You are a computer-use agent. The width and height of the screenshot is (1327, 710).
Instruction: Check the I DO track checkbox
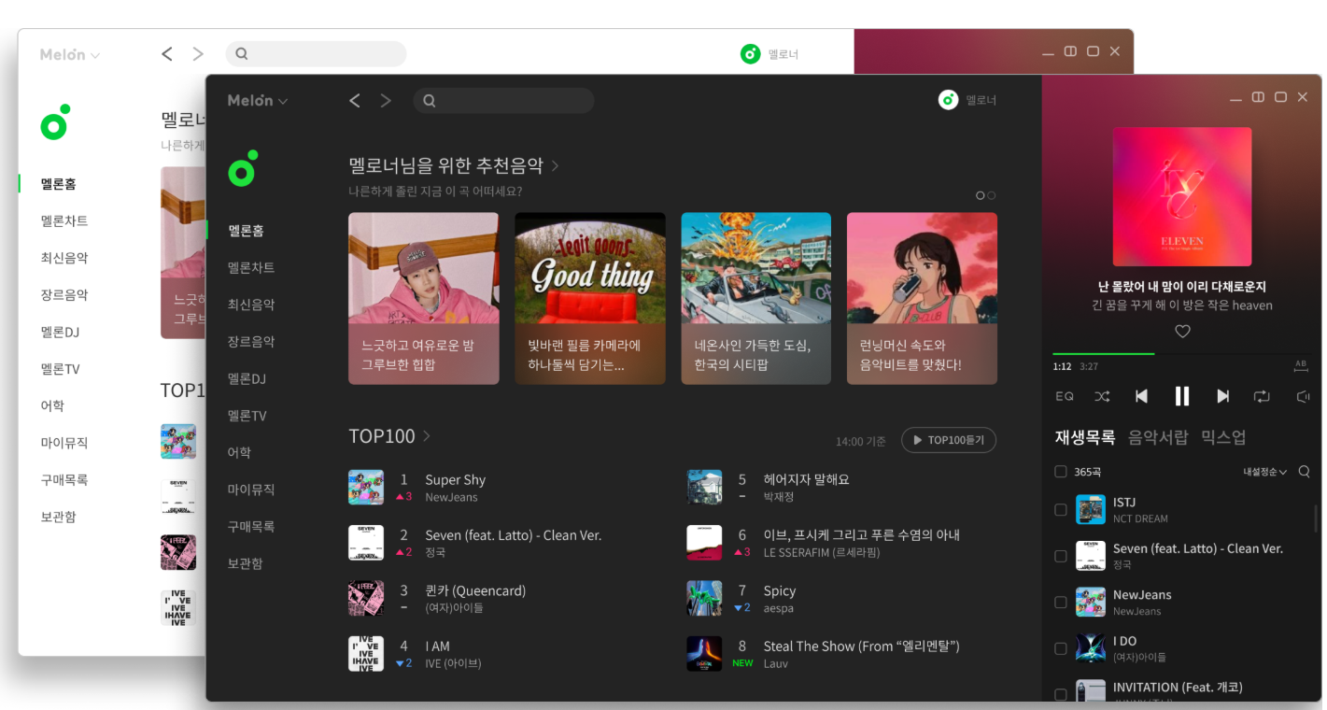1061,648
